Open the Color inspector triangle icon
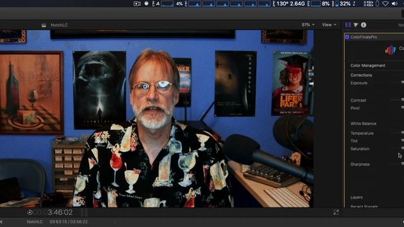Screen dimensions: 404x227 click(356, 25)
